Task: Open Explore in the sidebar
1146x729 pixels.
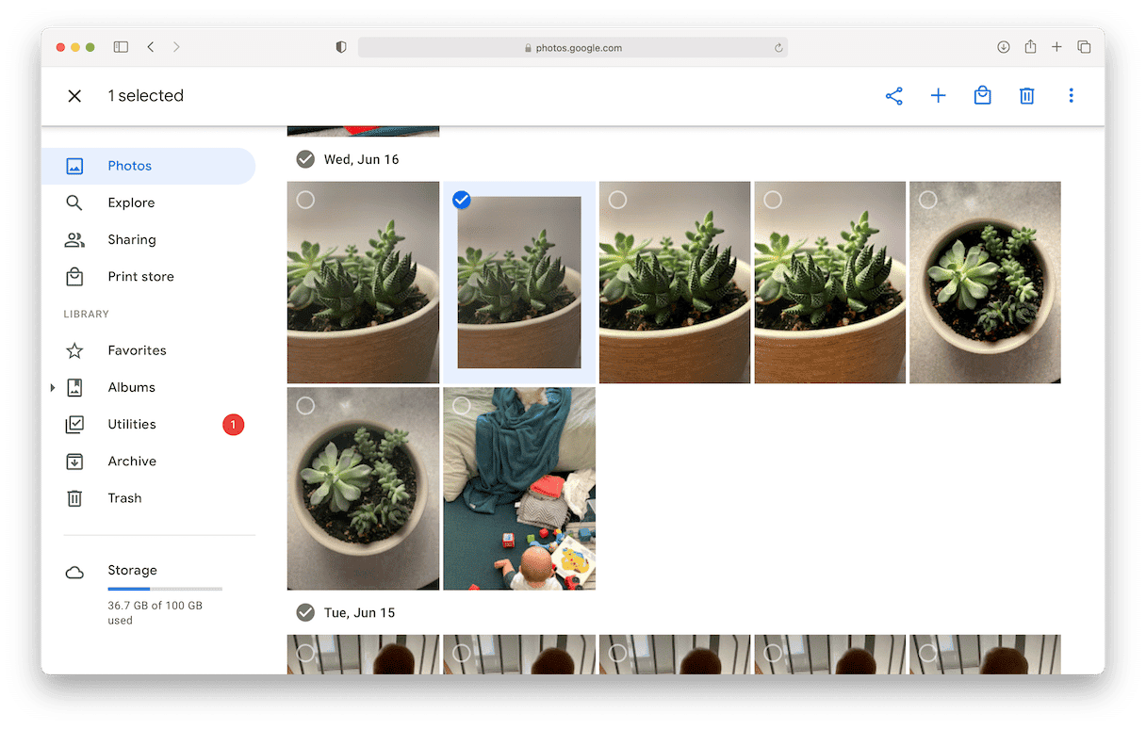Action: coord(131,202)
